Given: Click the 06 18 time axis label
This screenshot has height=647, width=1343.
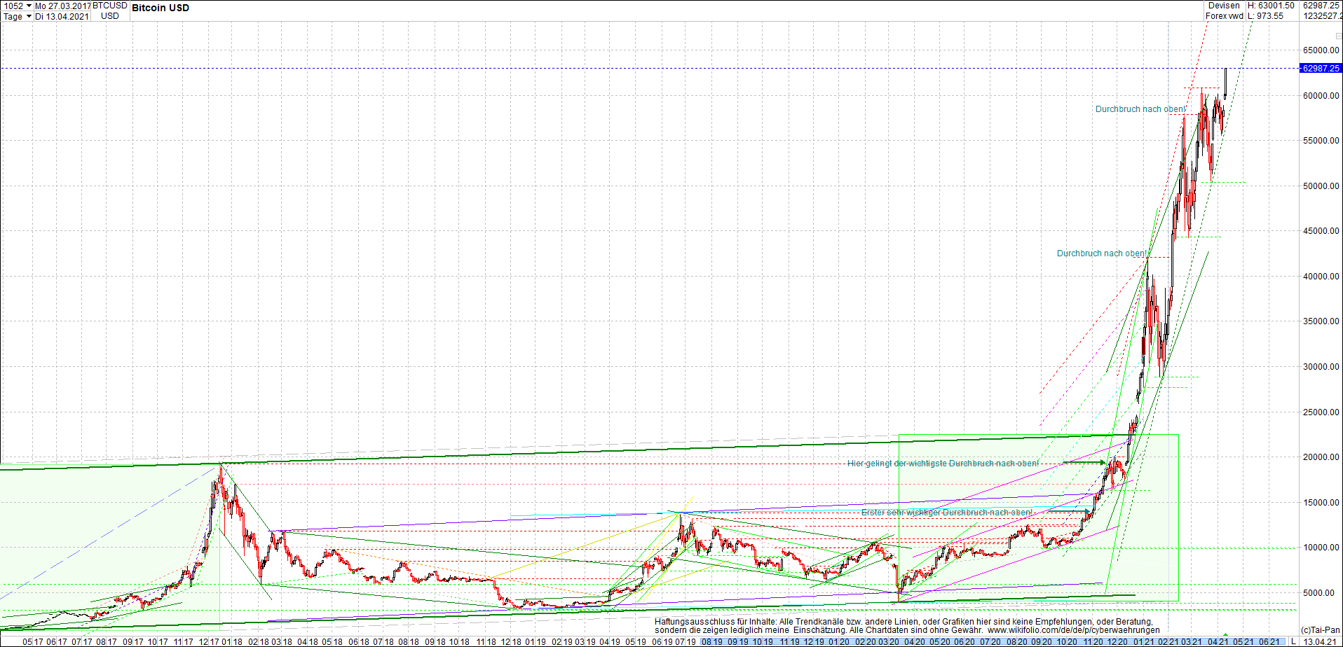Looking at the screenshot, I should point(359,641).
